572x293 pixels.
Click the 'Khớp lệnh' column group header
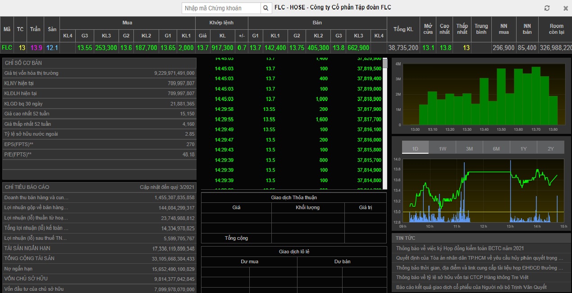tap(222, 23)
